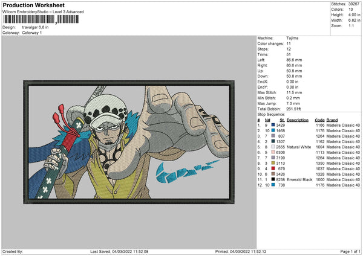Click the 'Natural White' description cell

click(299, 147)
